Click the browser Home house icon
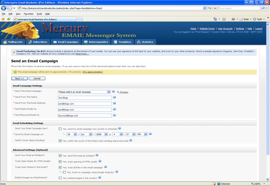 pos(215,19)
